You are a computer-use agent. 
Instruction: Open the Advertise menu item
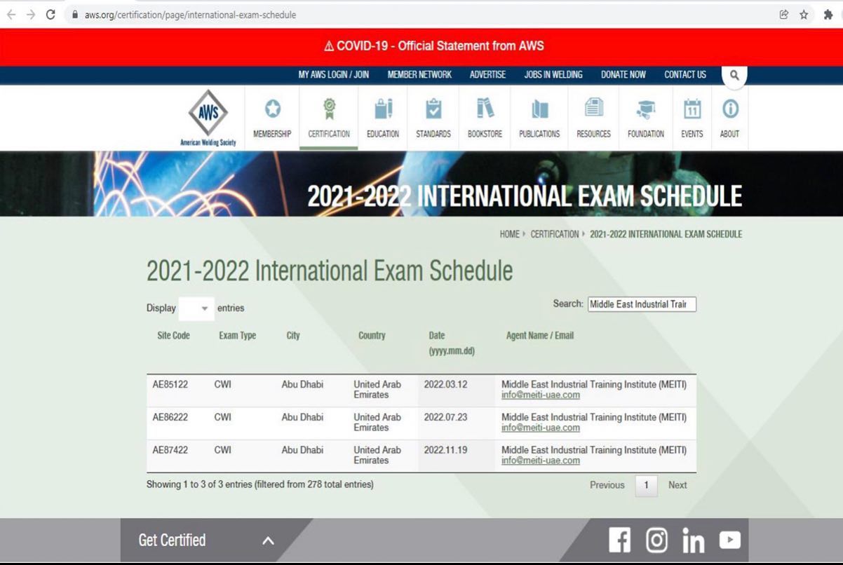click(x=487, y=75)
